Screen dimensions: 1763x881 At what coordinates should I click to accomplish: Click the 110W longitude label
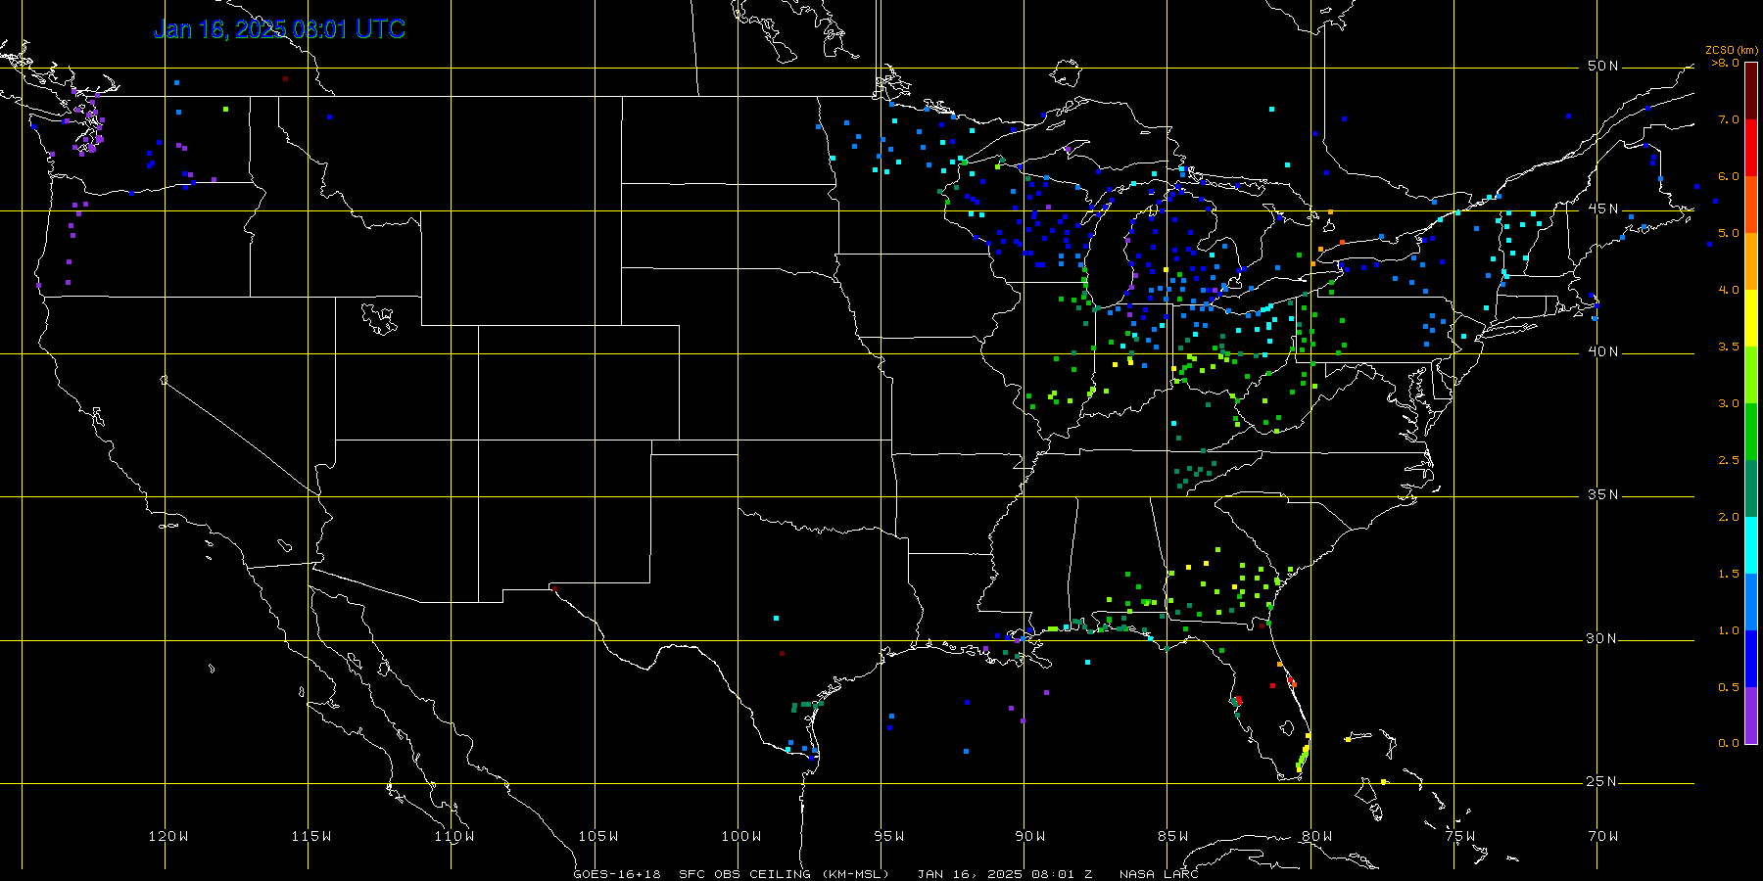[454, 836]
